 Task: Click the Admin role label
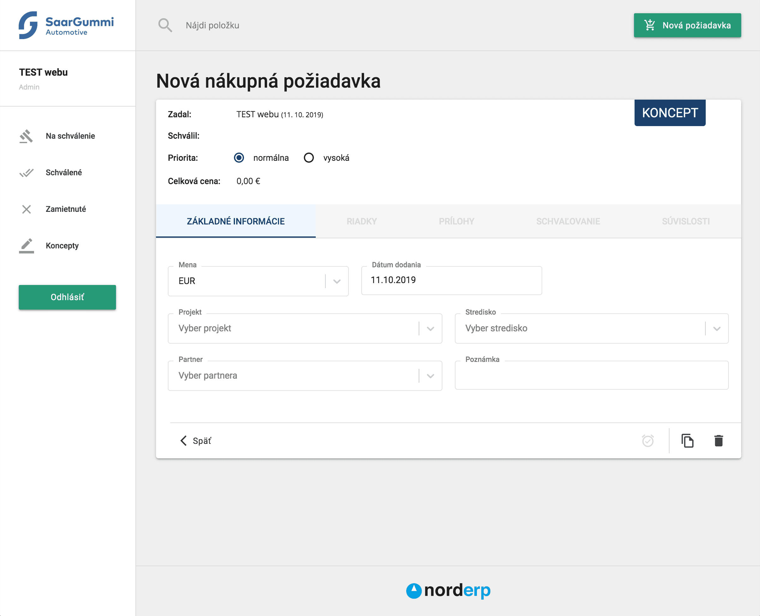click(29, 87)
